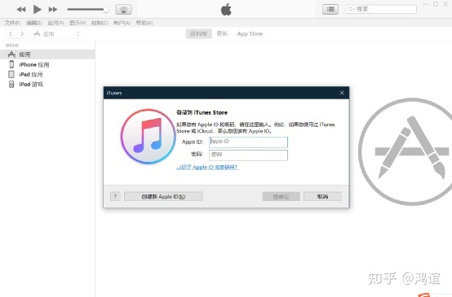
Task: Open the AirPlay output button
Action: (x=124, y=10)
